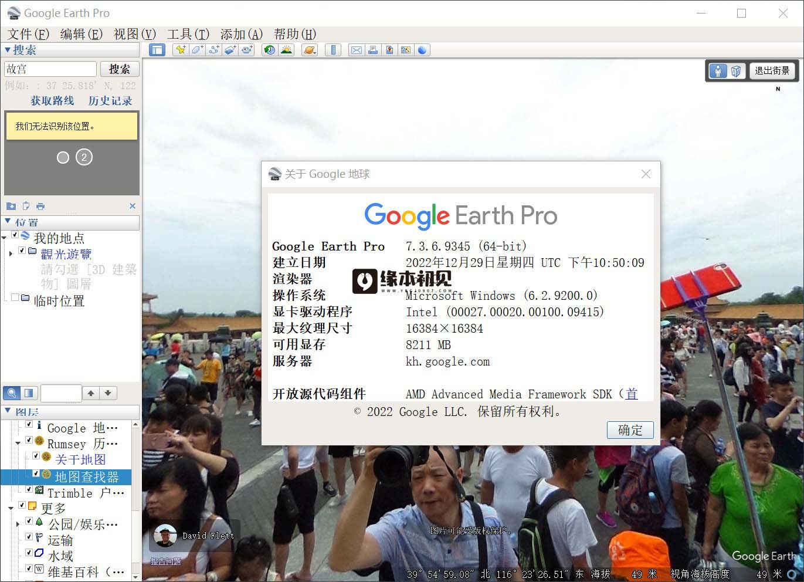This screenshot has width=804, height=582.
Task: Open the 帮助(H) menu
Action: [x=295, y=34]
